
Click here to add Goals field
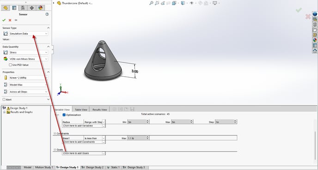click(84, 153)
